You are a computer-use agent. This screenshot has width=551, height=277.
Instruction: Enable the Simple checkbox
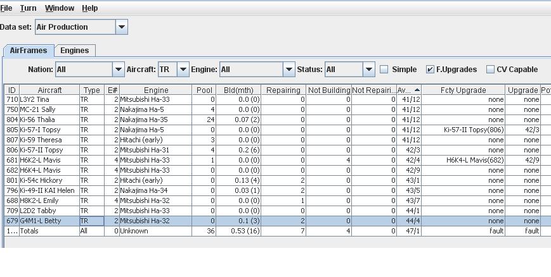click(384, 70)
